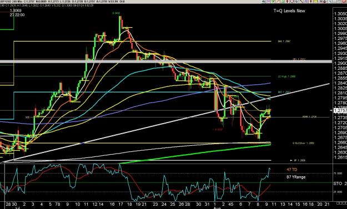
Task: Click date label 10 on time axis
Action: click(x=77, y=205)
